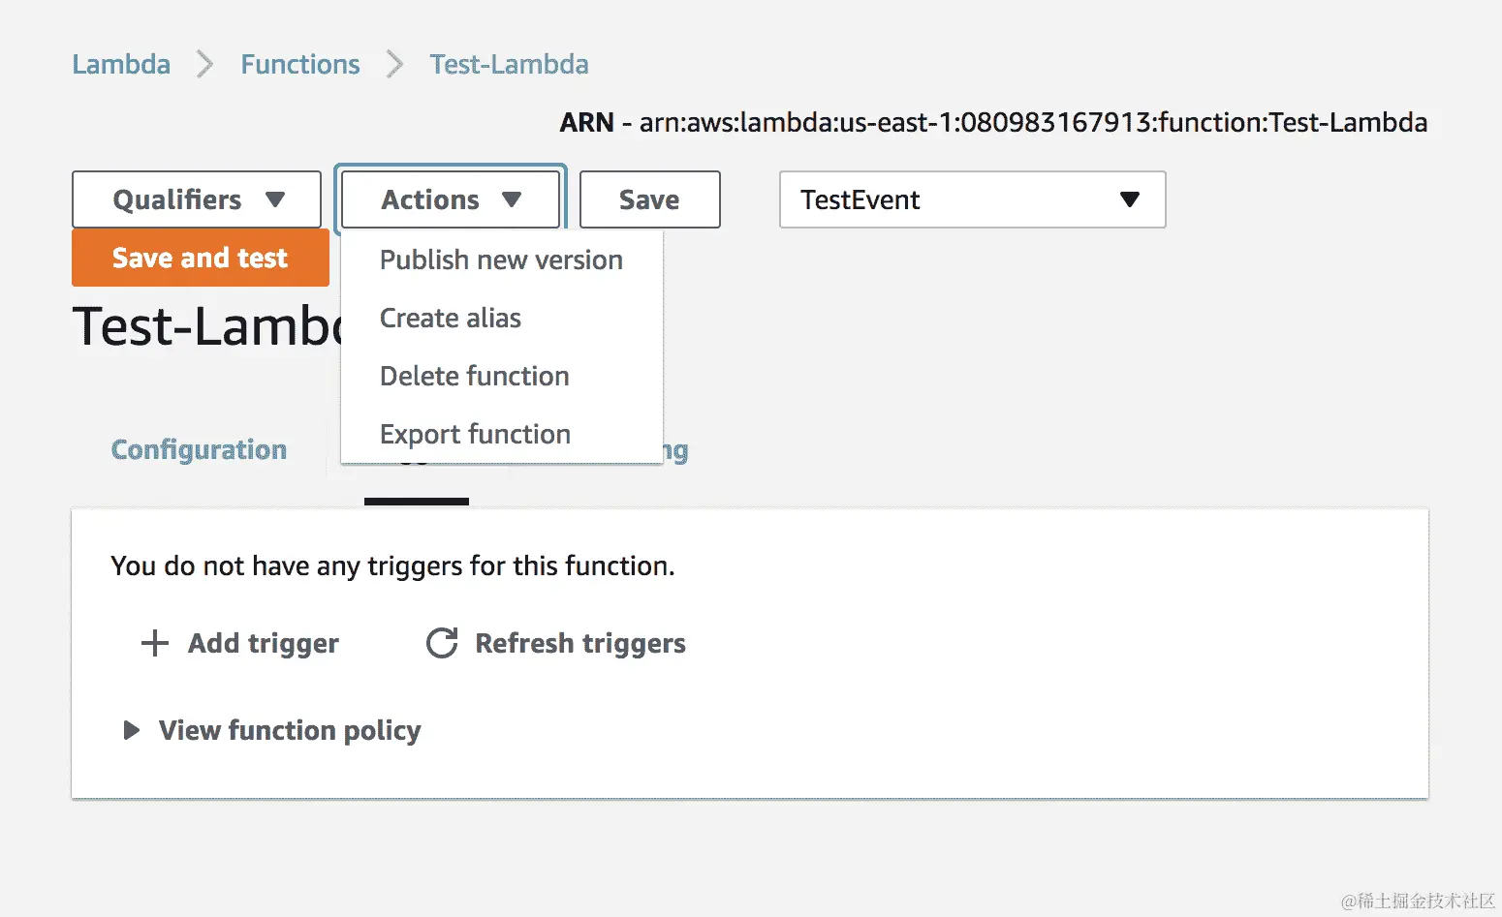Collapse the Actions menu button

[x=451, y=199]
